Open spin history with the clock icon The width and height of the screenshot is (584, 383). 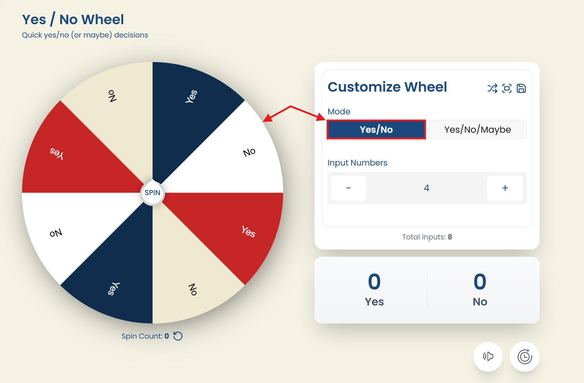(x=525, y=356)
